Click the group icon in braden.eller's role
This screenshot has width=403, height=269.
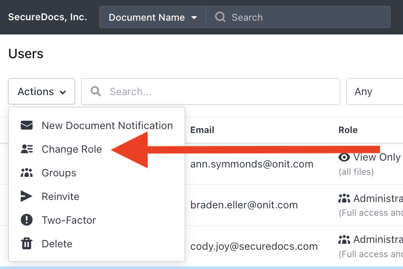coord(344,198)
